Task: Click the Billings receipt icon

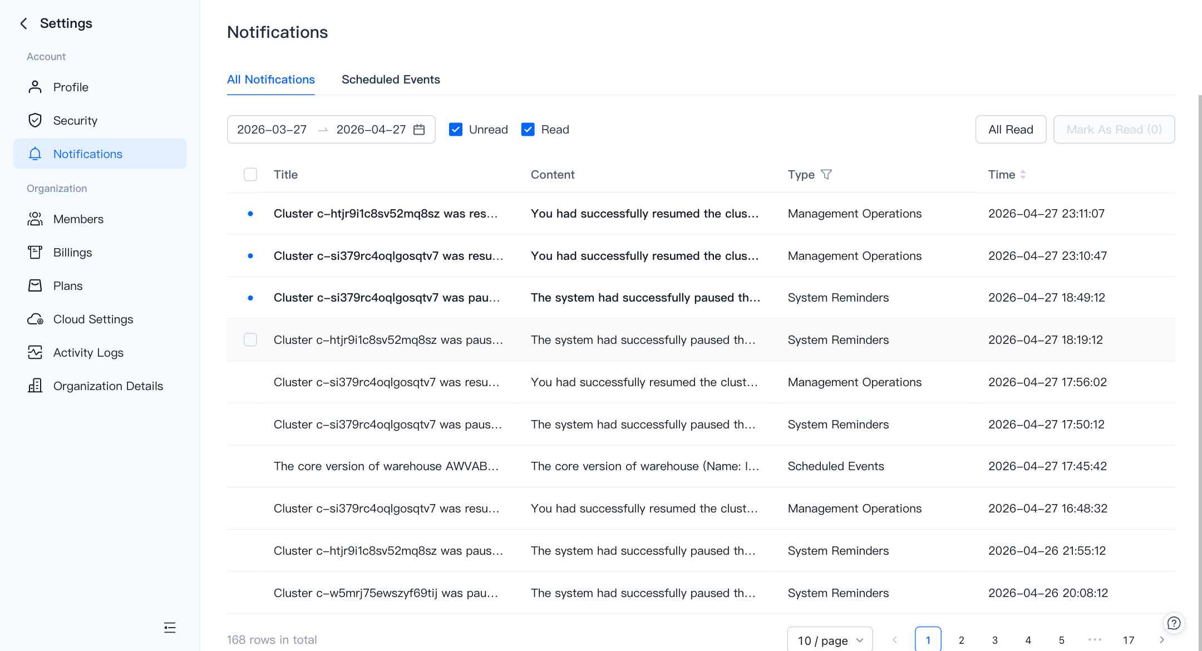Action: (35, 252)
